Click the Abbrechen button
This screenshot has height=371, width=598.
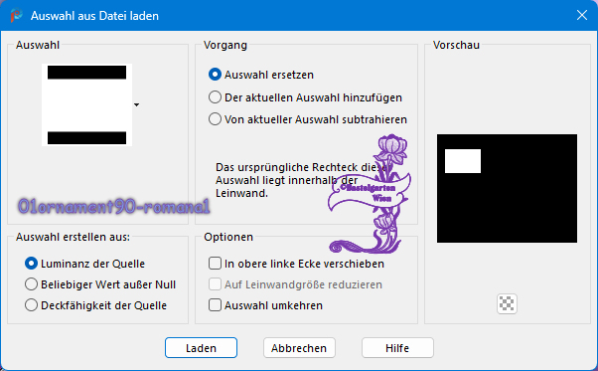(x=299, y=348)
